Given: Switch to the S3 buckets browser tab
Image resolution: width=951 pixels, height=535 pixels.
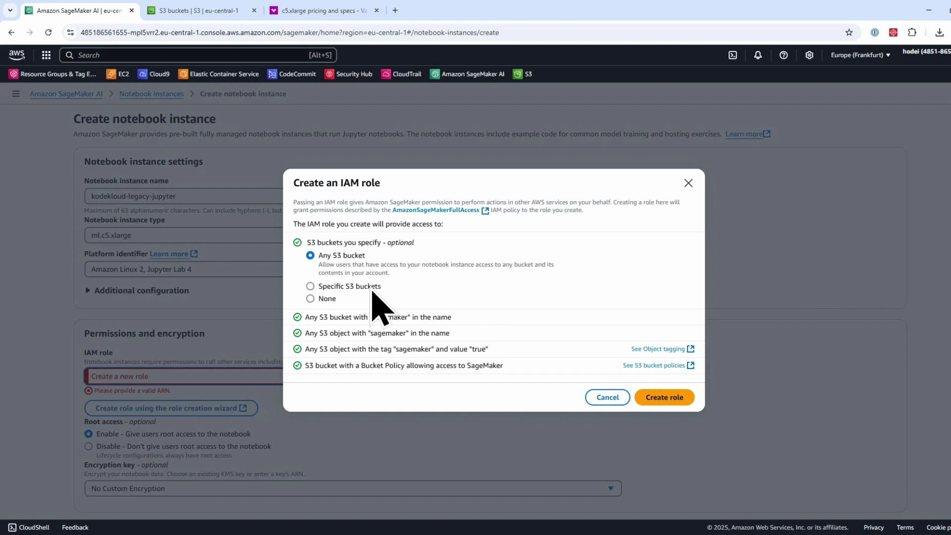Looking at the screenshot, I should (196, 10).
